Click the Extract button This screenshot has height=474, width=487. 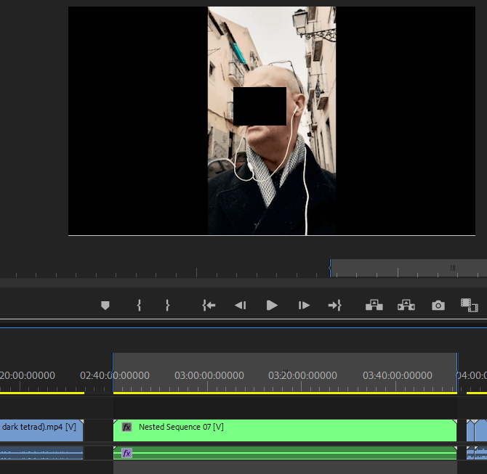[406, 306]
